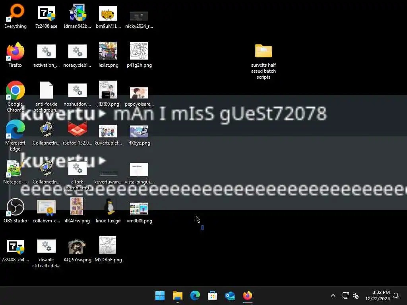Switch to Firefox in the taskbar
This screenshot has height=305, width=407.
click(x=247, y=295)
